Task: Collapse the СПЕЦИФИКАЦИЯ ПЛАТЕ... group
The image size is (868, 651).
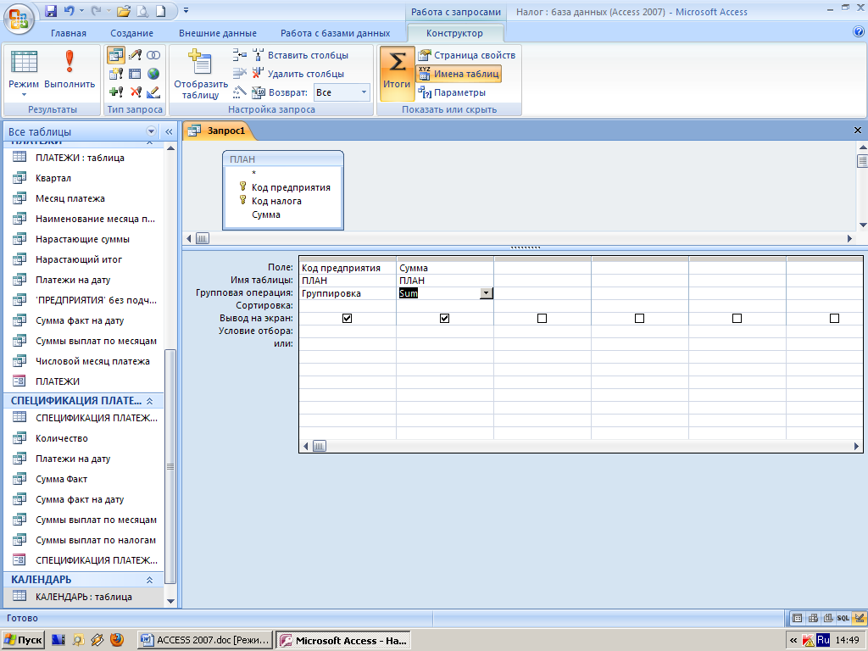Action: tap(149, 401)
